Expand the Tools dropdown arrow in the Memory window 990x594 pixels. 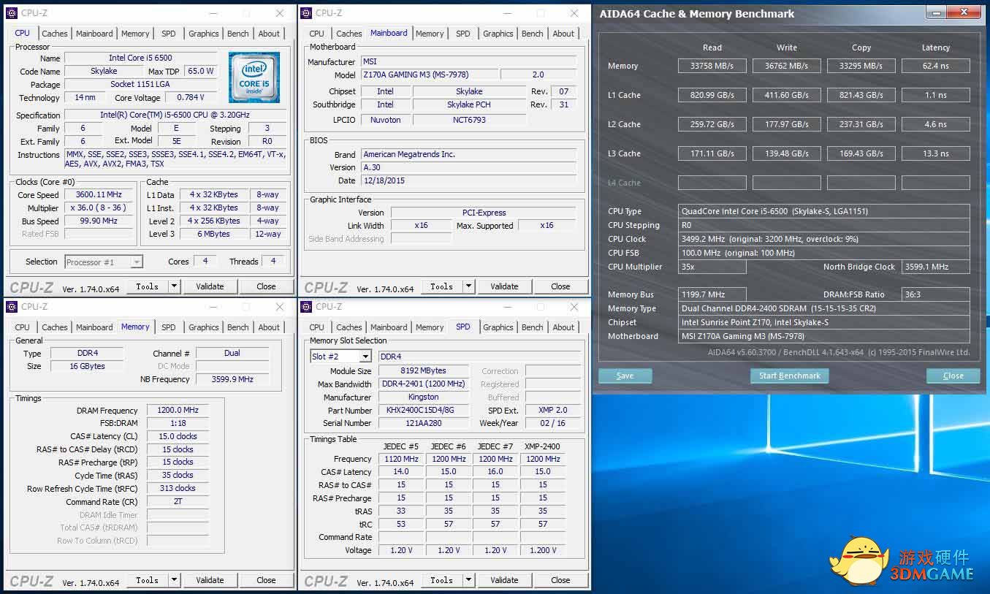coord(175,580)
